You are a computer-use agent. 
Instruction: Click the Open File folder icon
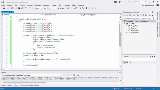[16, 8]
